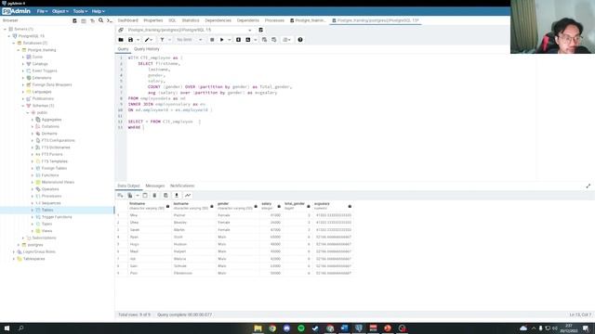The height and width of the screenshot is (334, 595).
Task: Open the save options dropdown arrow
Action: coord(138,40)
